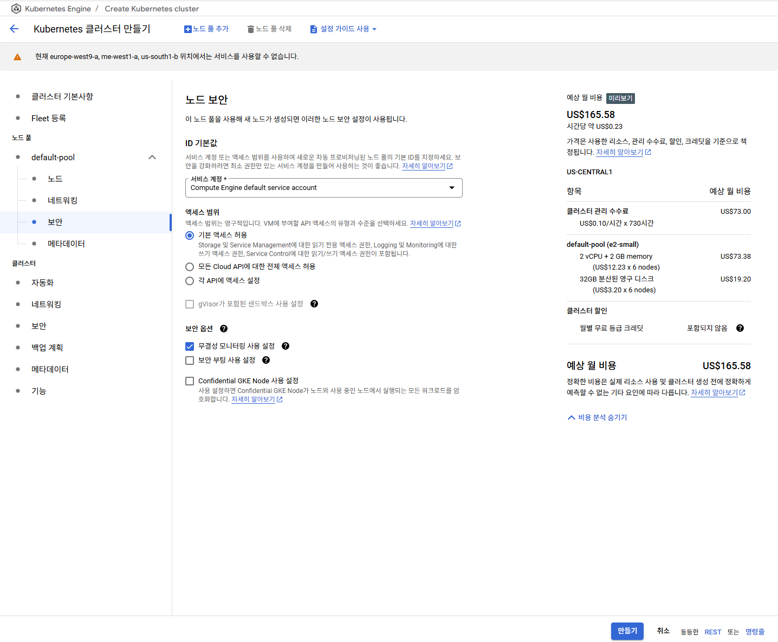Click US$165.58 total at bottom
This screenshot has width=778, height=642.
click(727, 366)
